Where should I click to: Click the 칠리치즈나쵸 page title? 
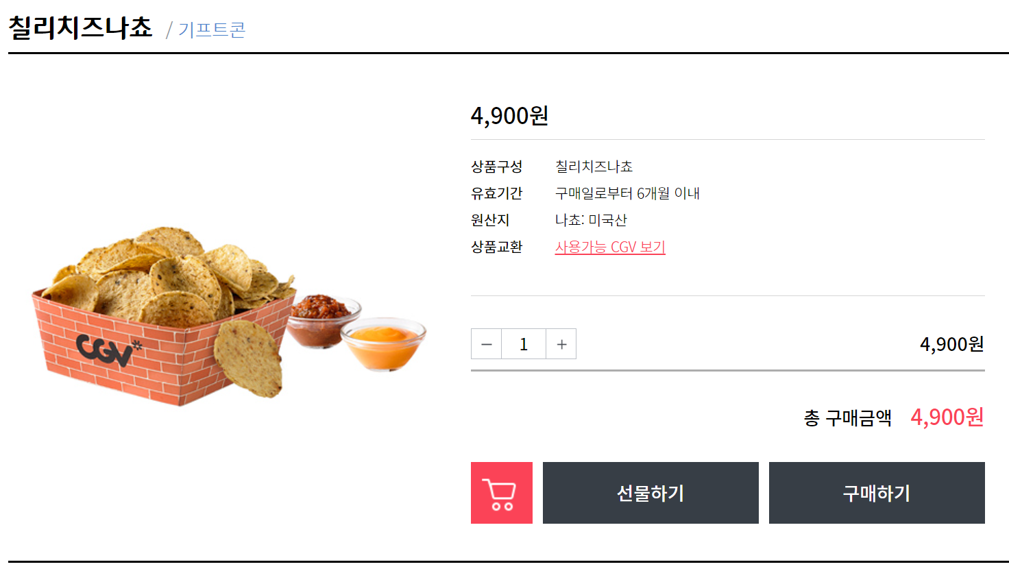click(x=80, y=27)
